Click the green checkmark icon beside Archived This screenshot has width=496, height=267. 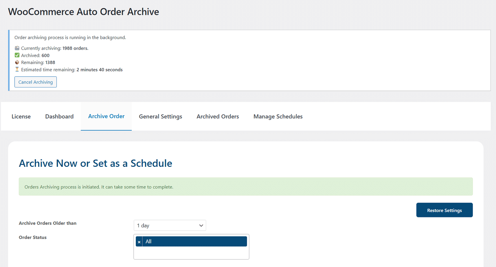(17, 55)
